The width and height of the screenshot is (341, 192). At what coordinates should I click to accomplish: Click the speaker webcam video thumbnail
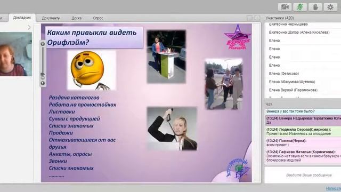(x=15, y=54)
